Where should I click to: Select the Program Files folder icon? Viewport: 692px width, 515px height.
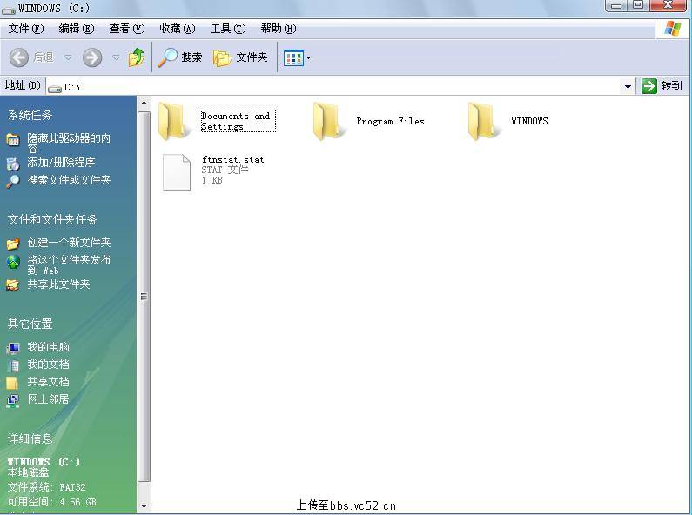click(x=327, y=121)
